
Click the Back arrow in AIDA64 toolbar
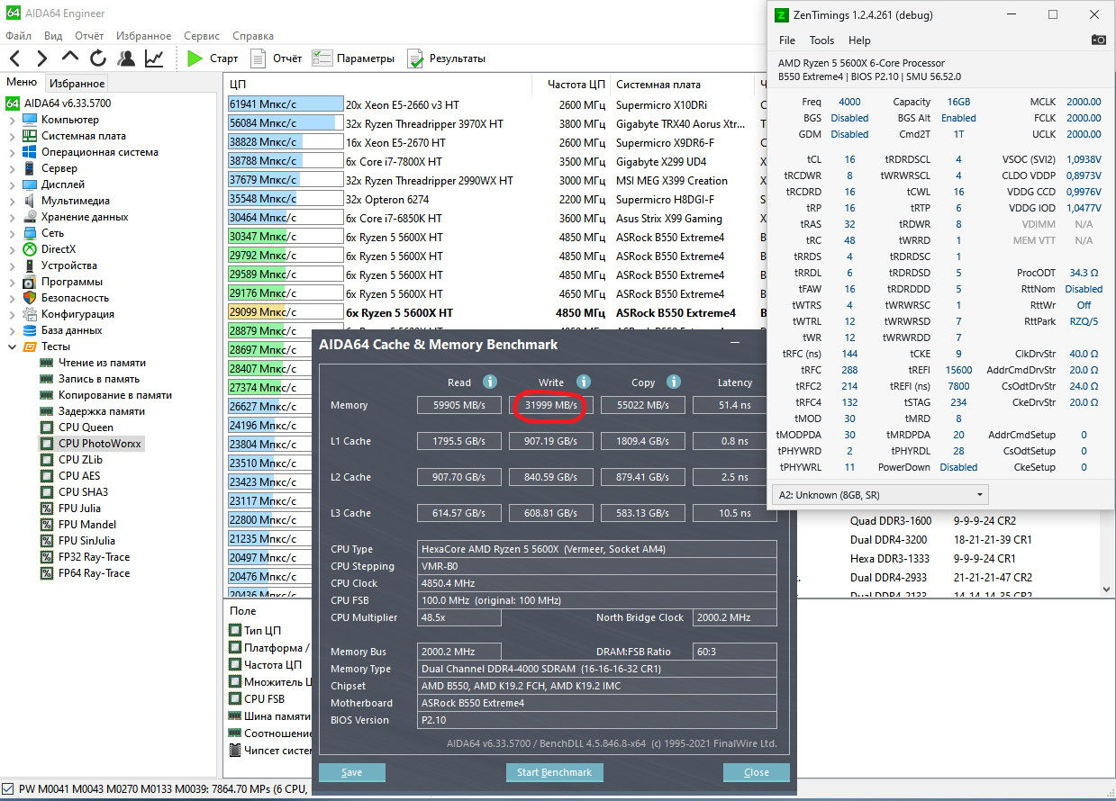[14, 58]
